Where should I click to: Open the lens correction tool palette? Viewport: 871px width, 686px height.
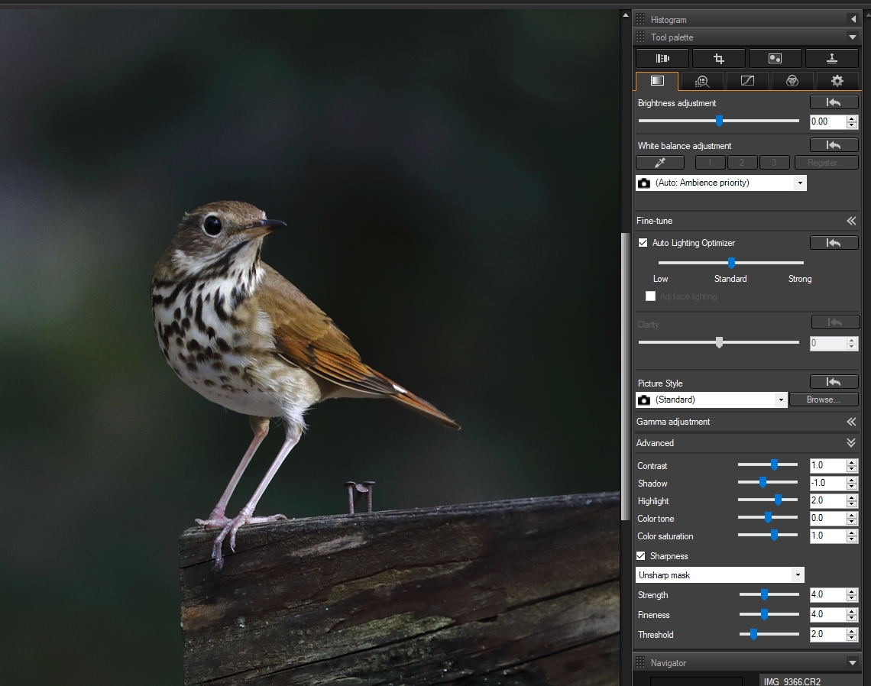pos(662,59)
